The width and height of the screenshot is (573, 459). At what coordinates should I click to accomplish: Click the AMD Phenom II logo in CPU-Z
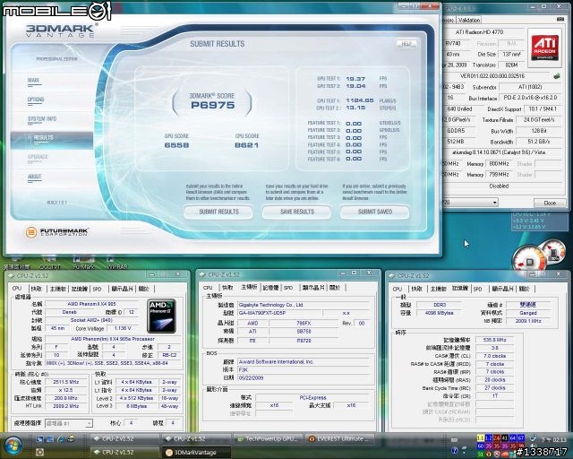[x=161, y=316]
